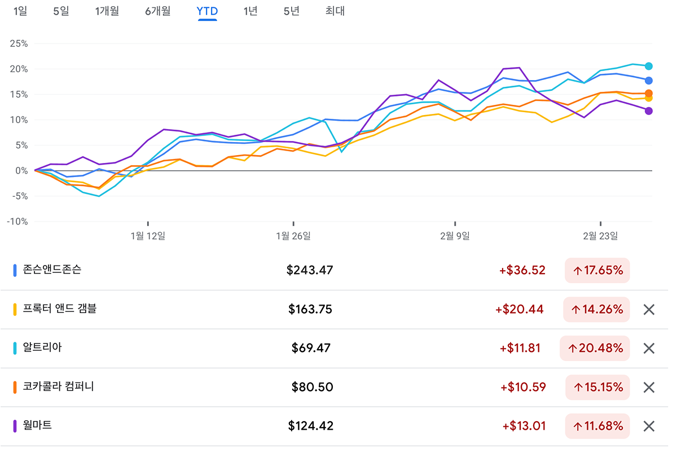This screenshot has height=450, width=677.
Task: Open the 프록터 앤드 갬블 stock page
Action: pyautogui.click(x=59, y=309)
